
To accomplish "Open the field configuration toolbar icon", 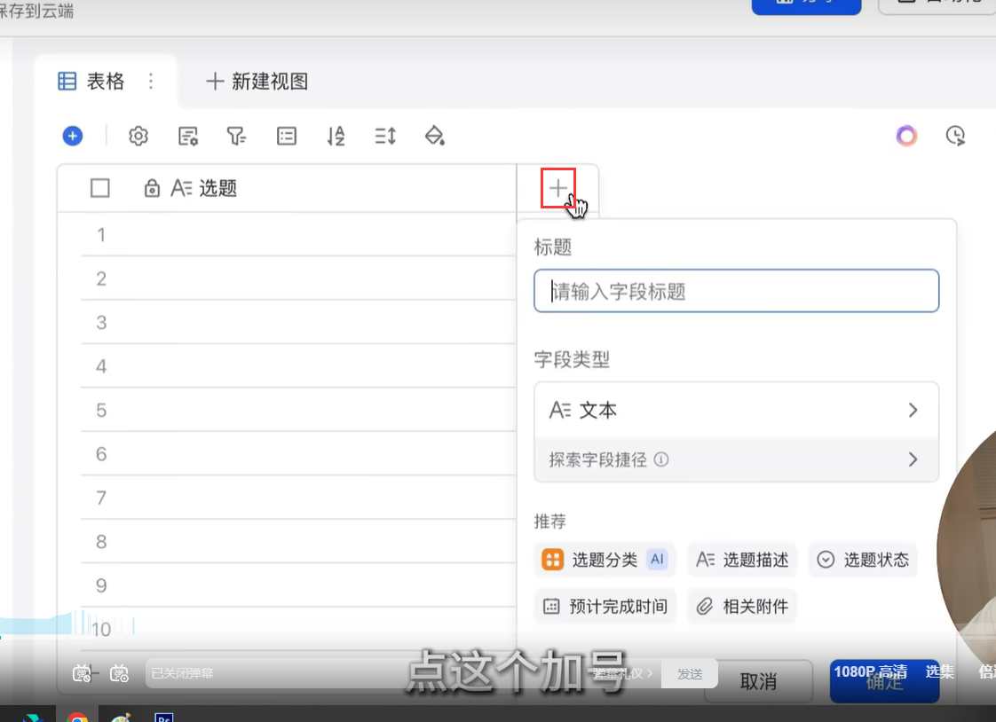I will (188, 136).
